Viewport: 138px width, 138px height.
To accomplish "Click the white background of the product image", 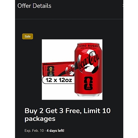I will click(x=57, y=50).
